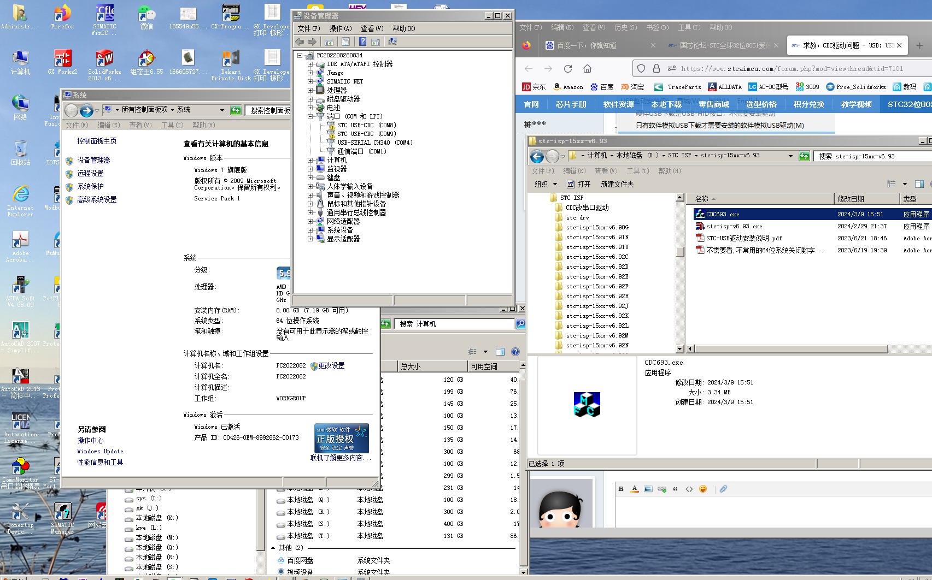
Task: Open Firefox 书签(B) menu
Action: 658,27
